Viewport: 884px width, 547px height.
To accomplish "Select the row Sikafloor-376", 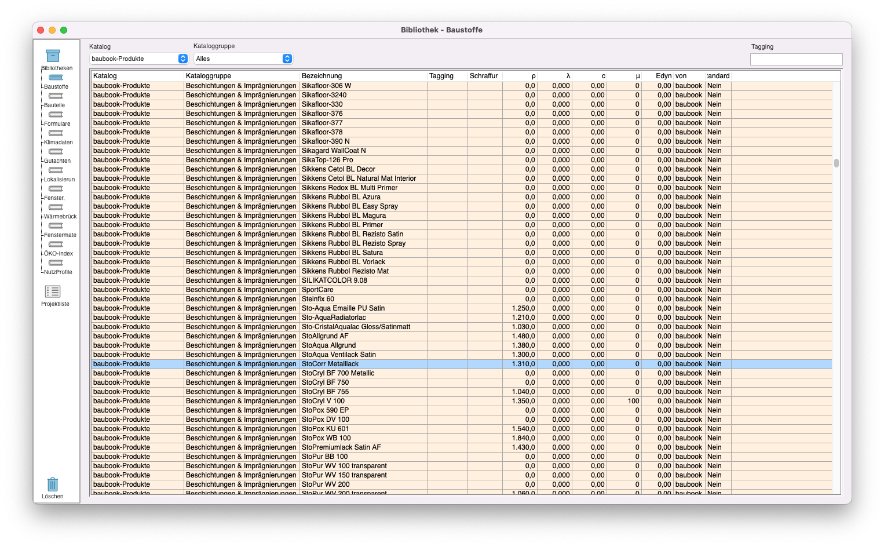I will pos(462,114).
